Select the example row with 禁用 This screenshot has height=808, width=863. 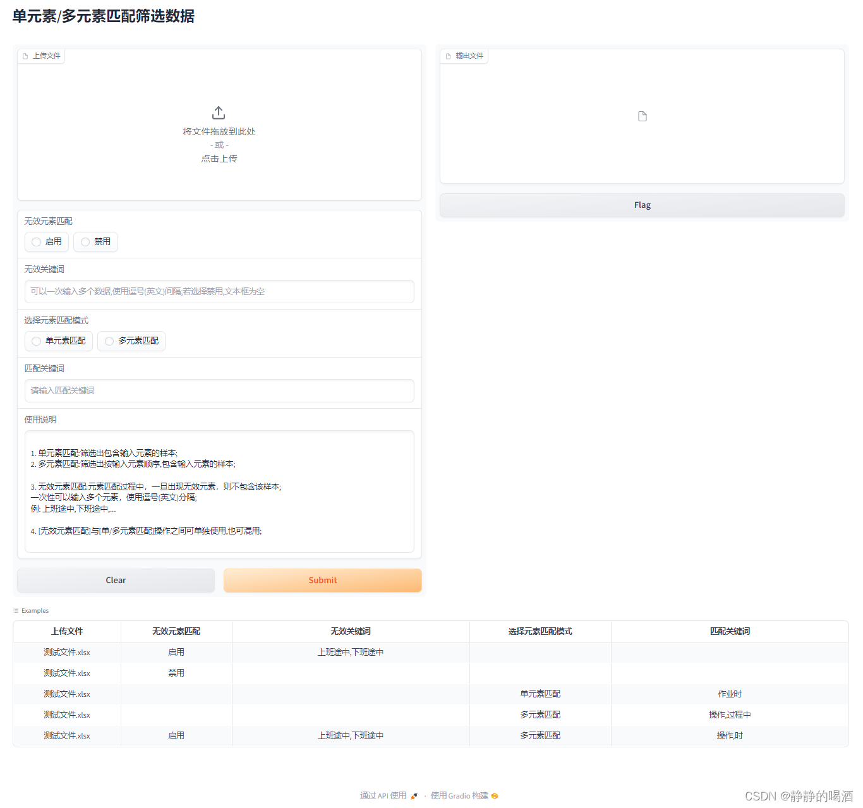(x=431, y=673)
